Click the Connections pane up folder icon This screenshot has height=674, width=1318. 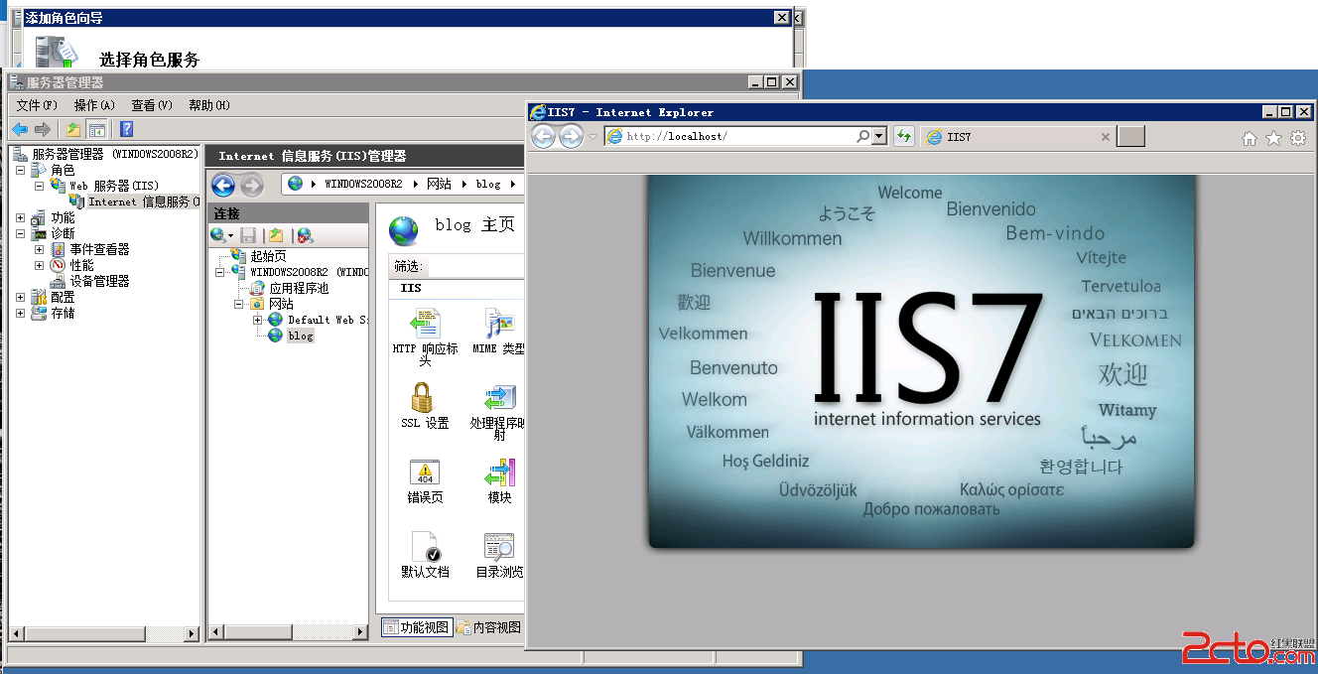(276, 235)
